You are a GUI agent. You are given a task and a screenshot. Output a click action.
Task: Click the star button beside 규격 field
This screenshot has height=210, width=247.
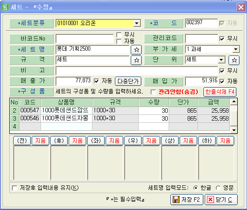coord(136,60)
